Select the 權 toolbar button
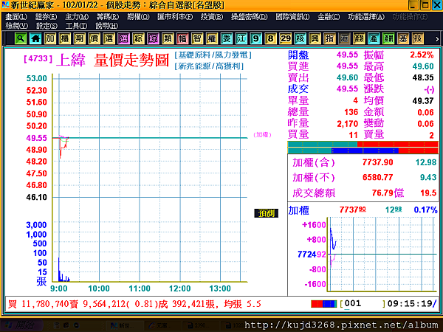 tap(212, 38)
